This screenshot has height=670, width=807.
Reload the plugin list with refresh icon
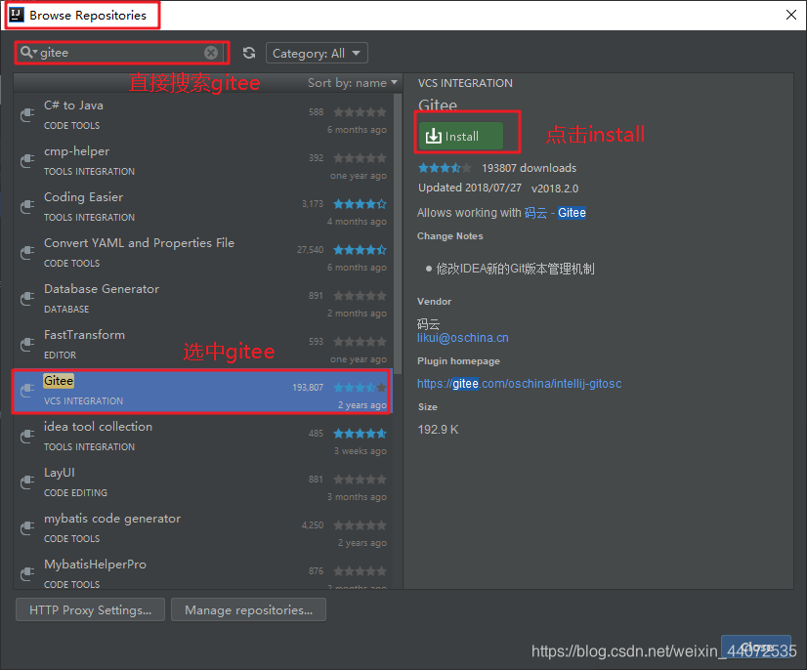click(x=249, y=53)
